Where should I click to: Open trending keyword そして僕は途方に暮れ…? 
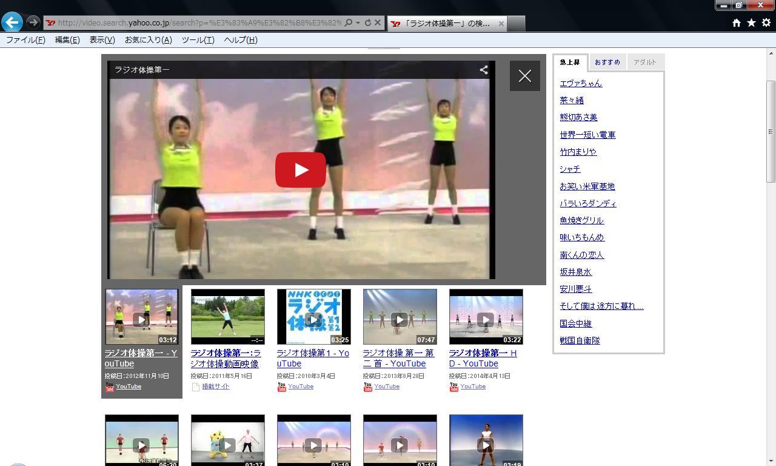pos(601,306)
